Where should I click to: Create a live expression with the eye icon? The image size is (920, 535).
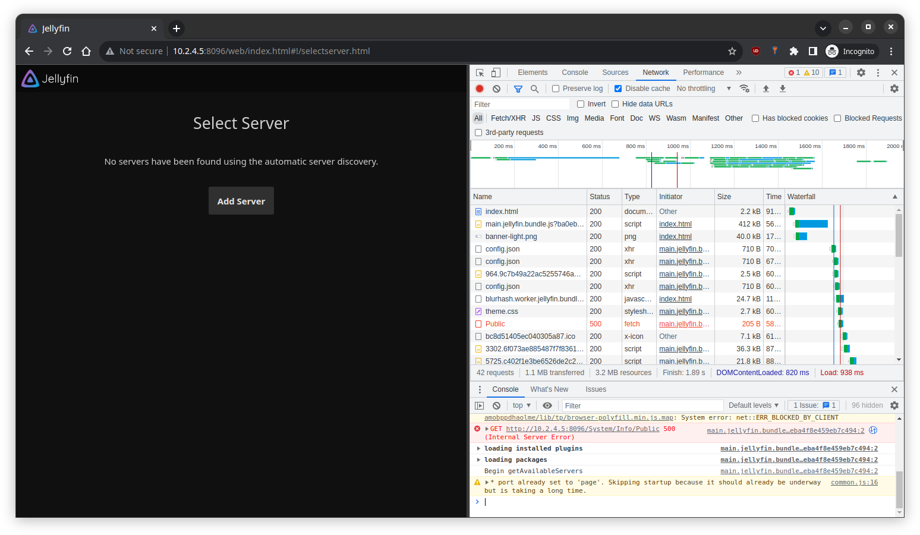click(x=547, y=405)
